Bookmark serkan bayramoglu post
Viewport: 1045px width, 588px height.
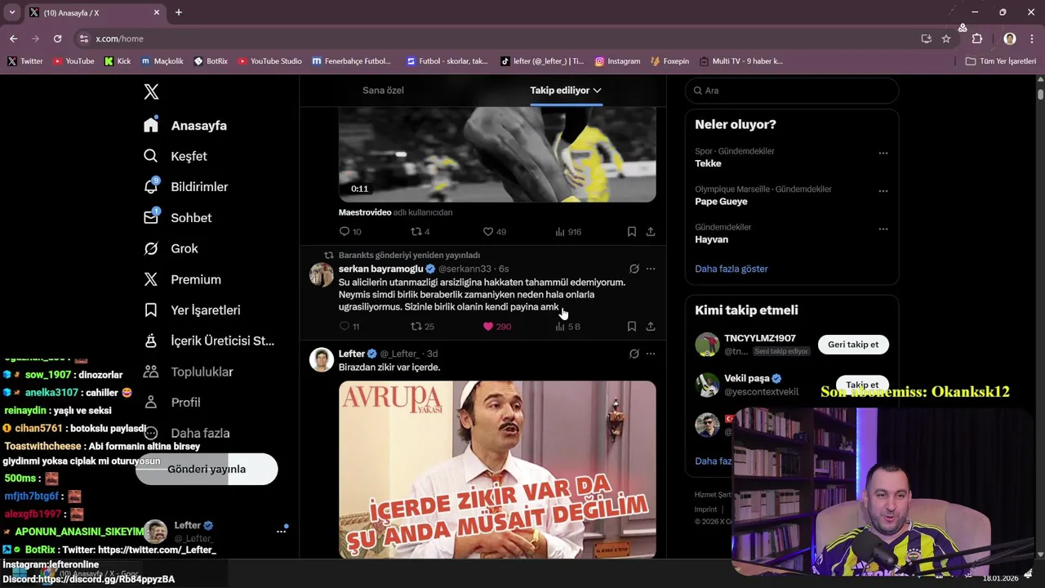(x=631, y=327)
